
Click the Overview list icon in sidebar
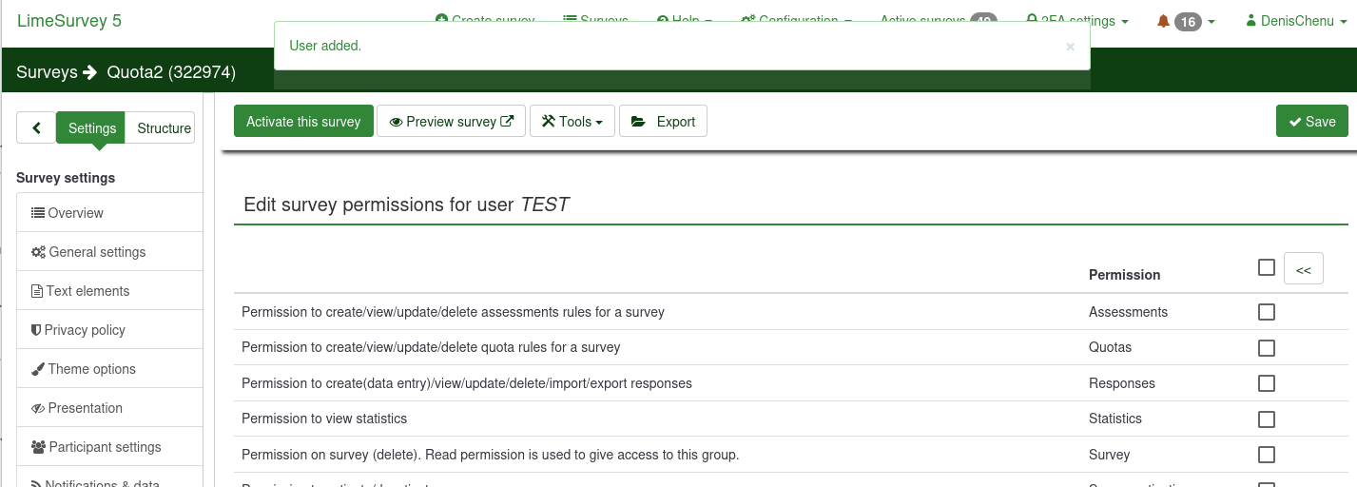click(38, 213)
